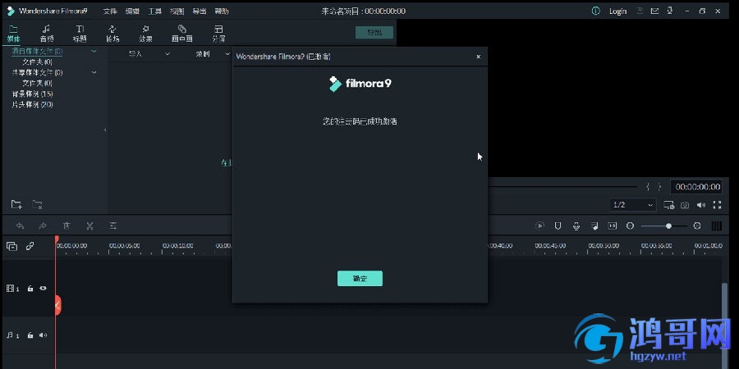Viewport: 739px width, 369px height.
Task: Enter fullscreen preview with expand icon
Action: (718, 205)
